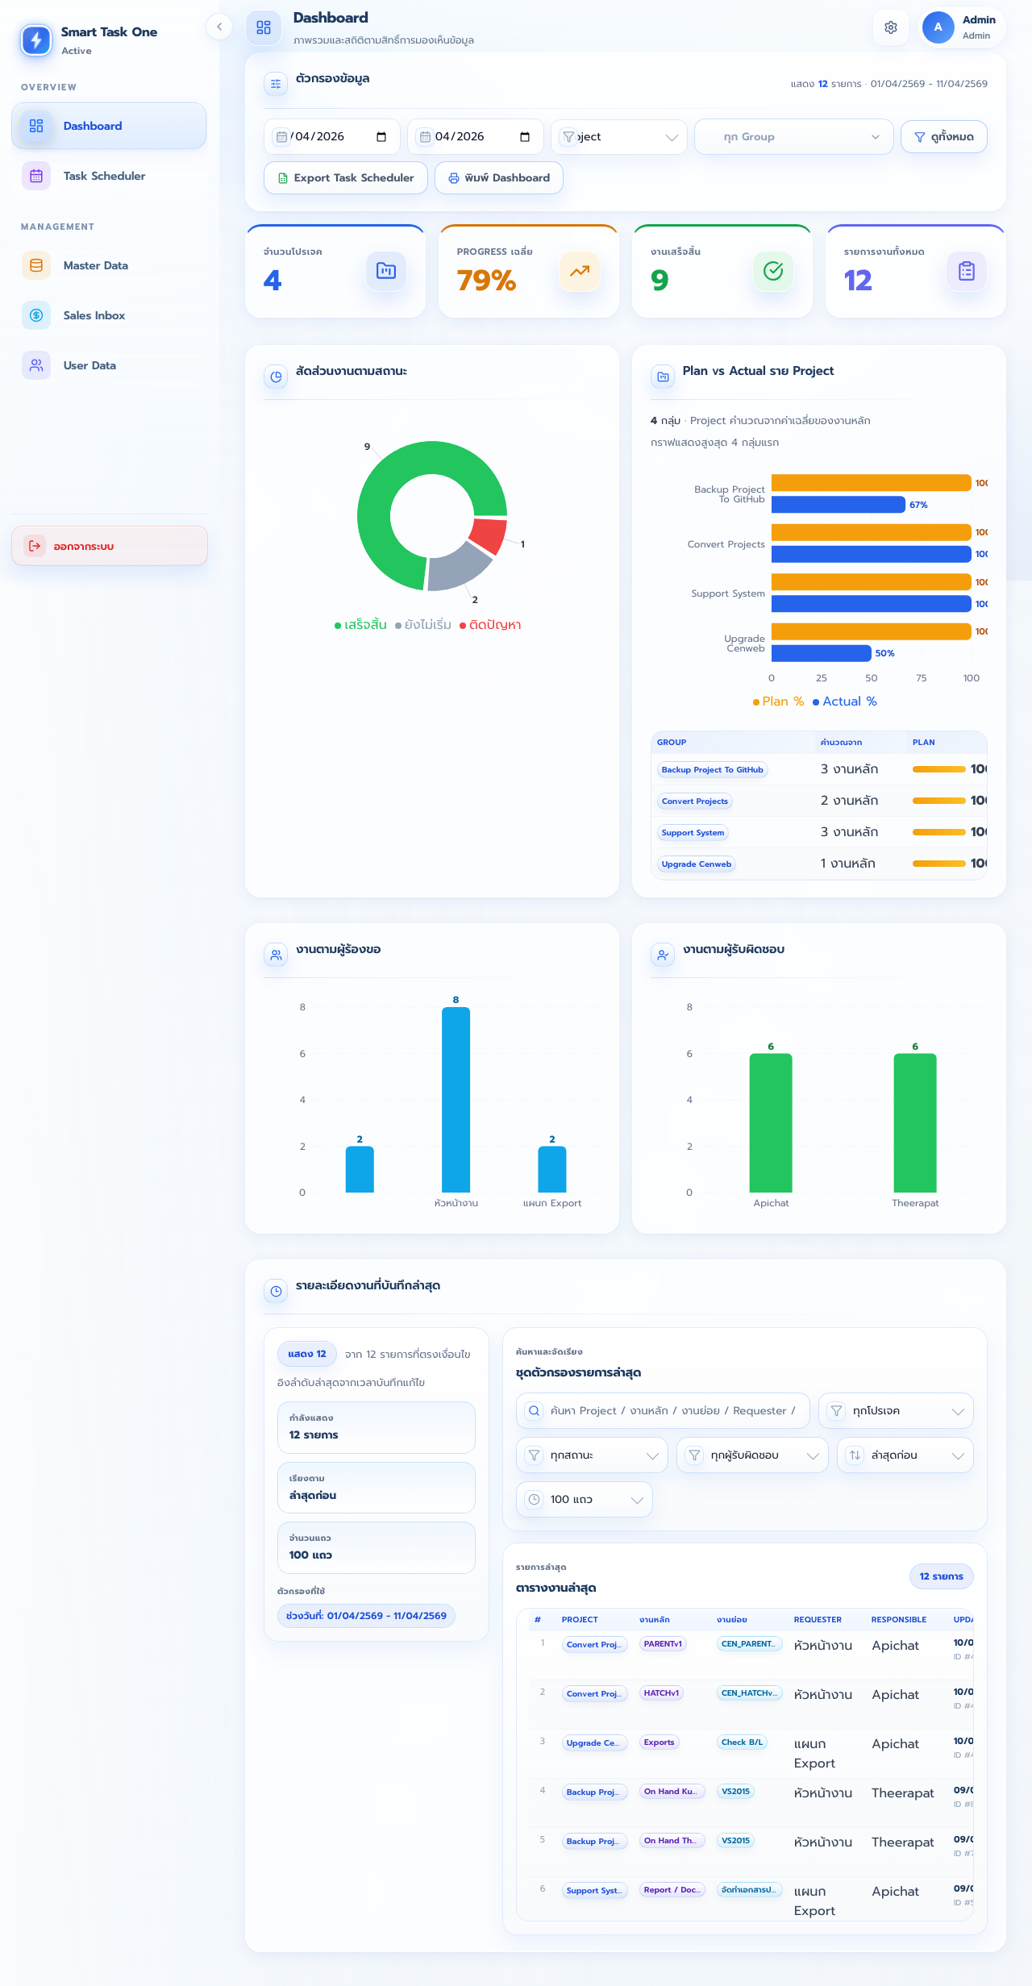Click the Support Syst... project tag in row 6
The height and width of the screenshot is (1986, 1032).
click(594, 1891)
